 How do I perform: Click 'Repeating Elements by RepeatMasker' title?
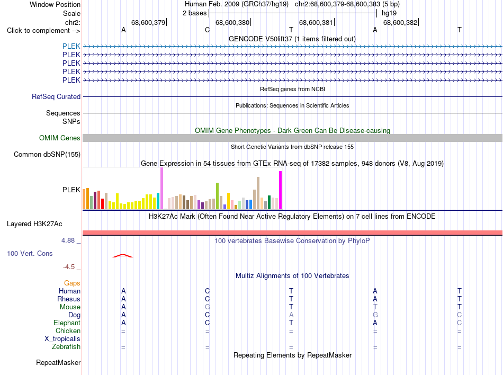pyautogui.click(x=292, y=355)
